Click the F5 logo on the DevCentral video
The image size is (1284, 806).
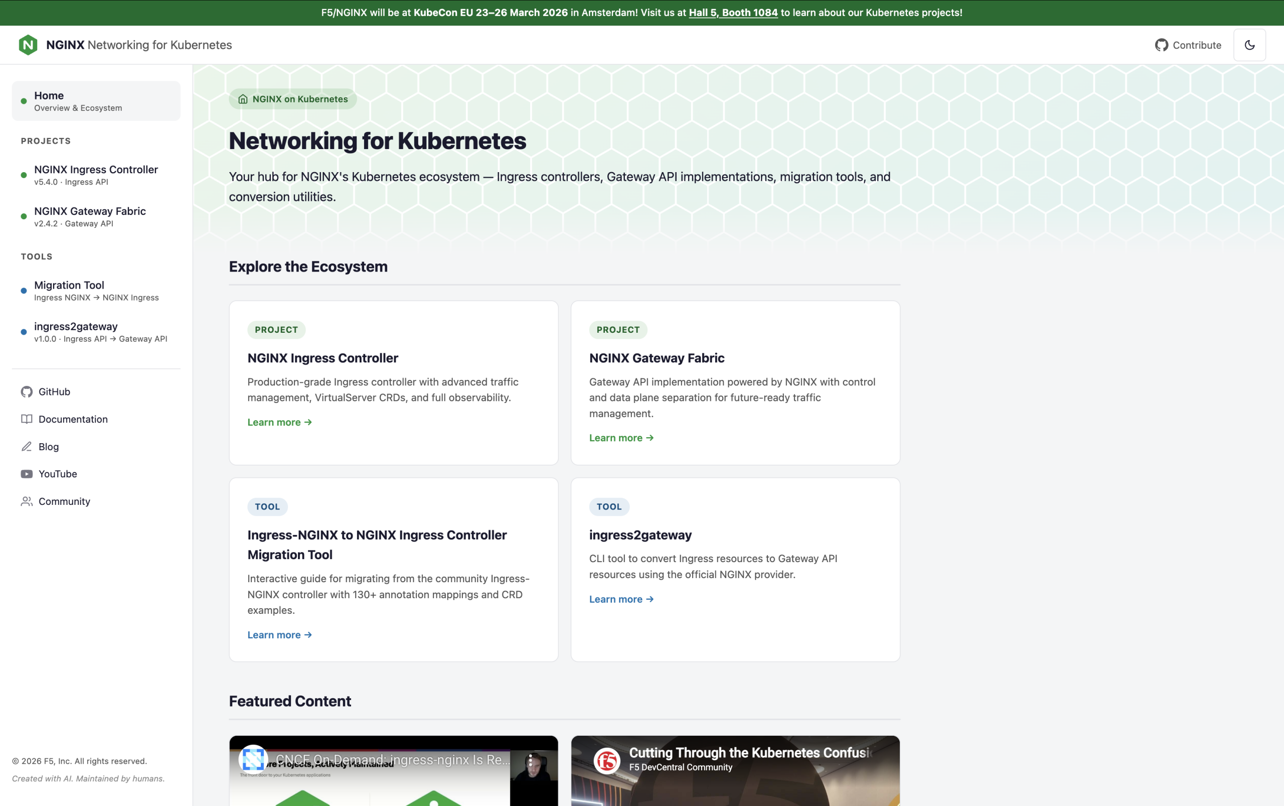606,761
